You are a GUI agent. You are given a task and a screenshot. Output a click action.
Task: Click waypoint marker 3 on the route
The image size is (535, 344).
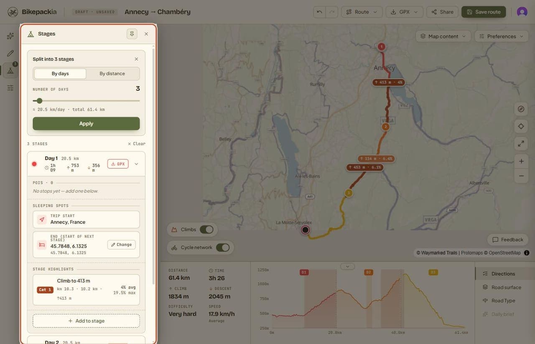pyautogui.click(x=349, y=193)
